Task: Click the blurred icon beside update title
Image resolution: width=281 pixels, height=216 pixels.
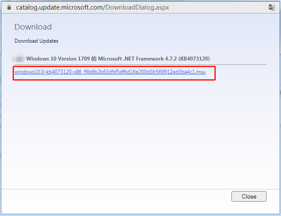Action: point(18,58)
